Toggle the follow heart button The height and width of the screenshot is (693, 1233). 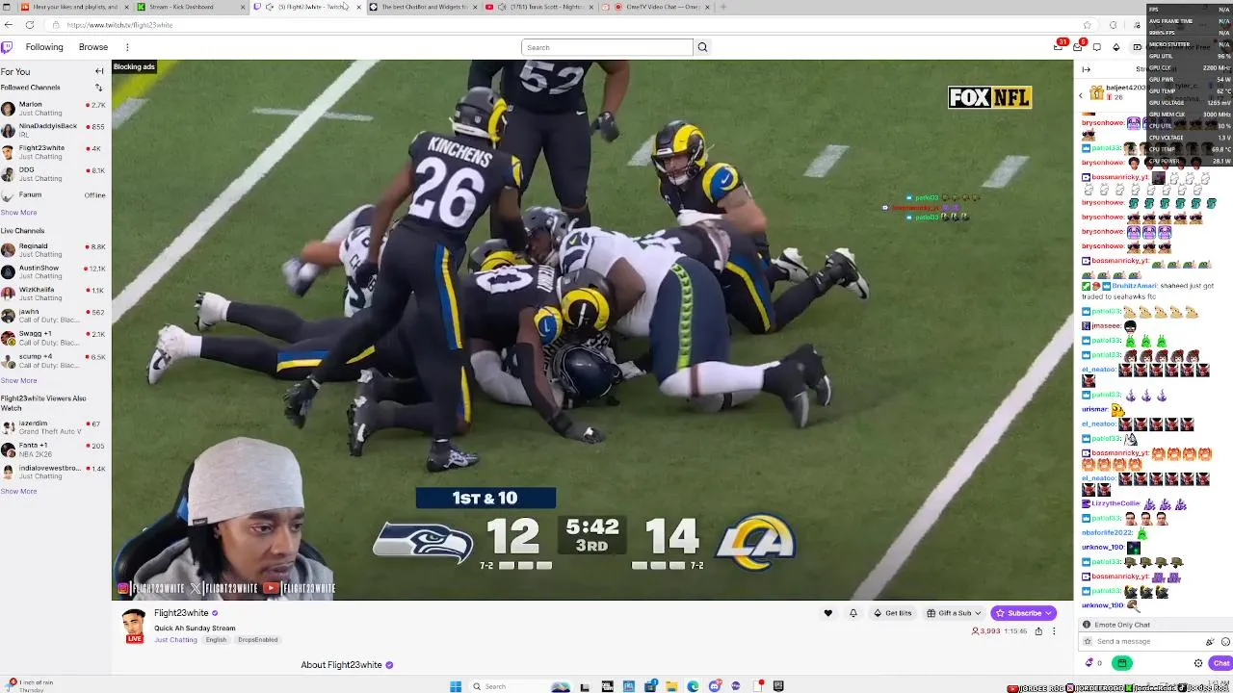(x=827, y=613)
